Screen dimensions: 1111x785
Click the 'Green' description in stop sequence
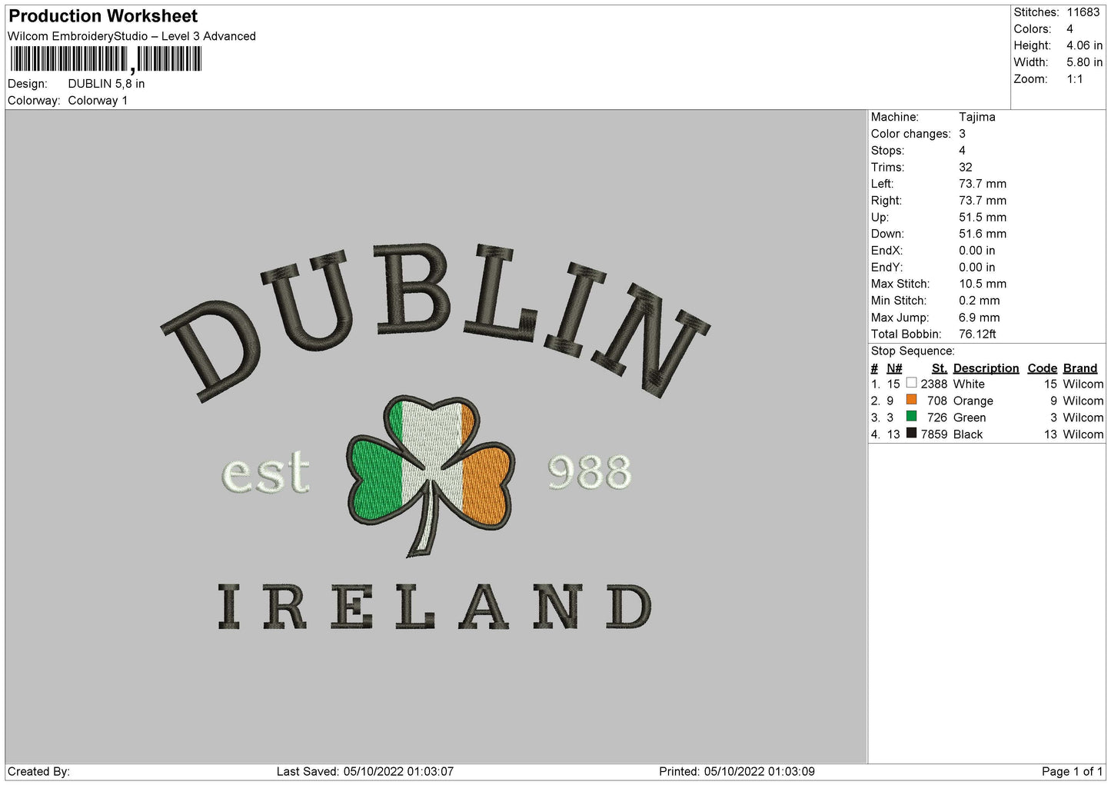pos(970,418)
